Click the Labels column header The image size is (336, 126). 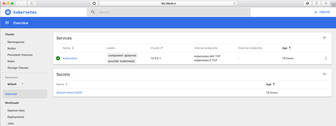pyautogui.click(x=111, y=48)
